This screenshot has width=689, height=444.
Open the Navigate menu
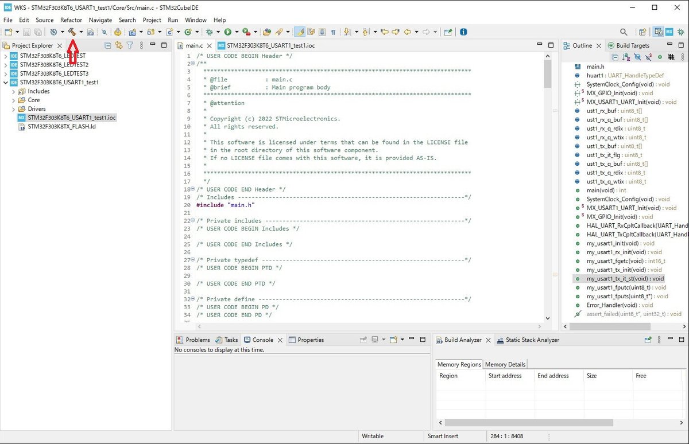(100, 20)
